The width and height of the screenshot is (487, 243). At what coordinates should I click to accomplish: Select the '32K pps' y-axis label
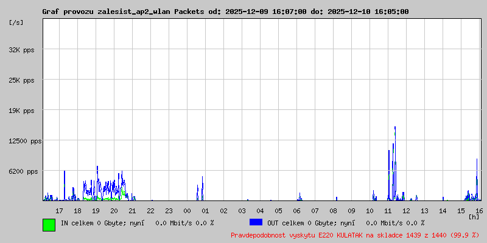tap(21, 50)
